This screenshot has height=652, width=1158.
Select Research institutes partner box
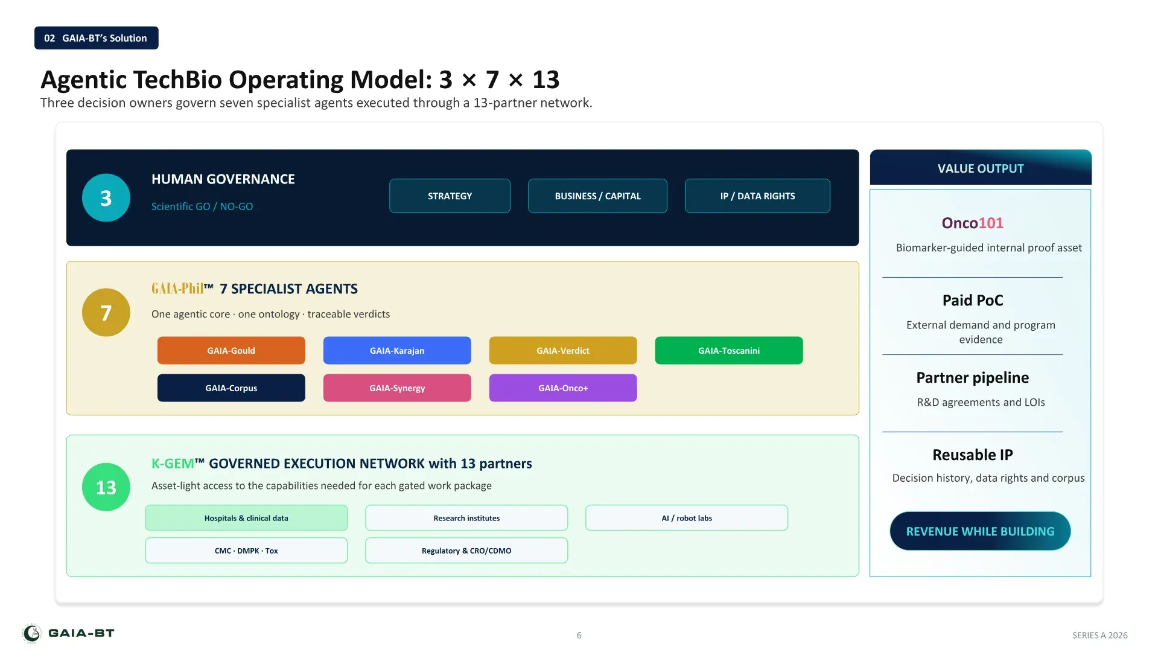click(466, 518)
